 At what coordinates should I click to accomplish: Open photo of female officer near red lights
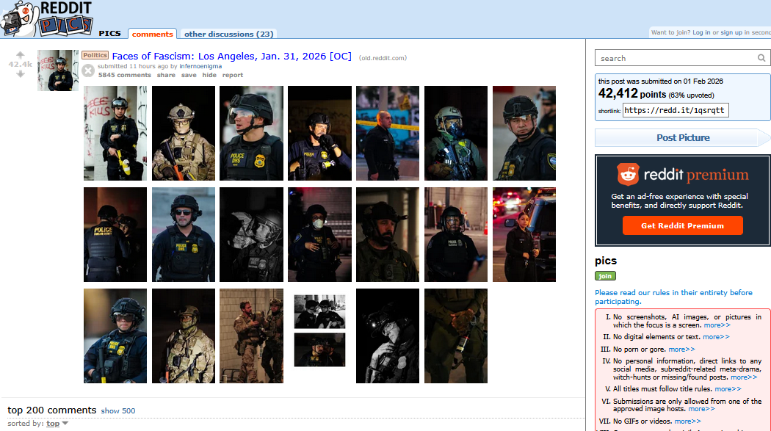tap(524, 234)
